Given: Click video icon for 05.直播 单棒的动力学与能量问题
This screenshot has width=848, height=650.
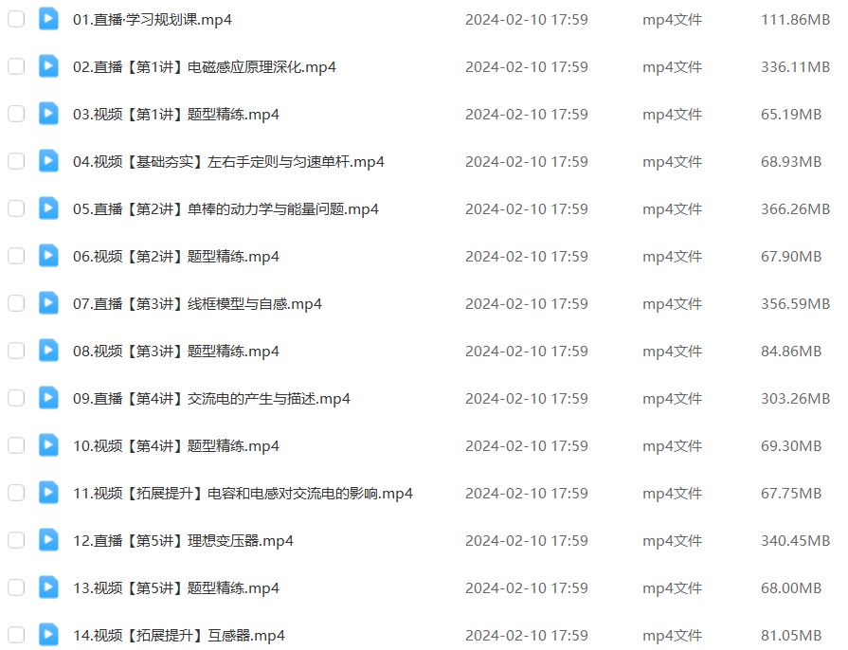Looking at the screenshot, I should pyautogui.click(x=48, y=208).
